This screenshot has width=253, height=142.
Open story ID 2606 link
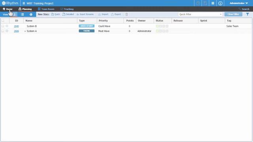pos(17,31)
